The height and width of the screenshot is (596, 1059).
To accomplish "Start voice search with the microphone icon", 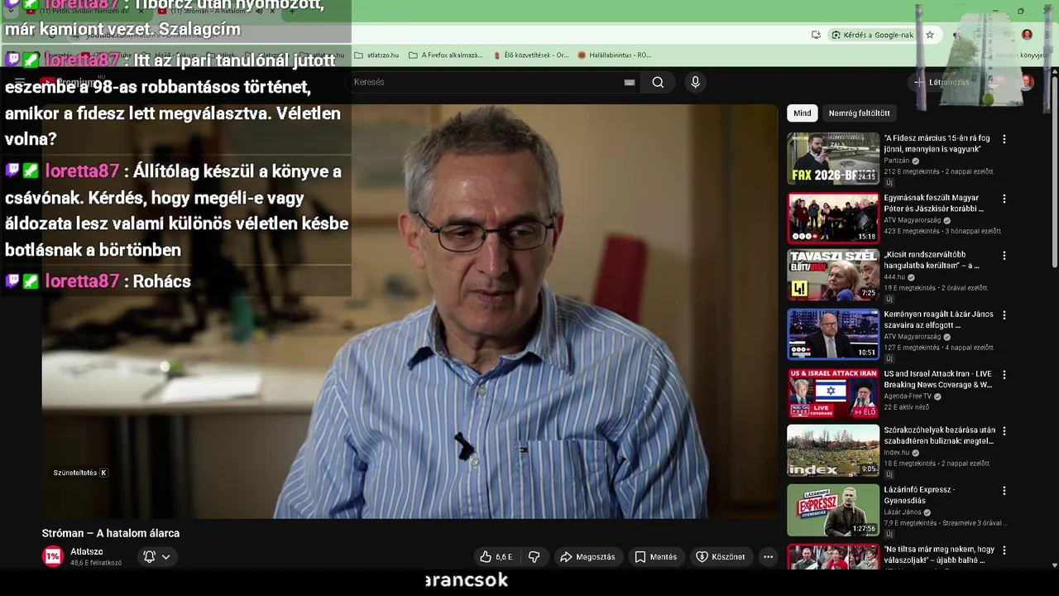I will 695,82.
